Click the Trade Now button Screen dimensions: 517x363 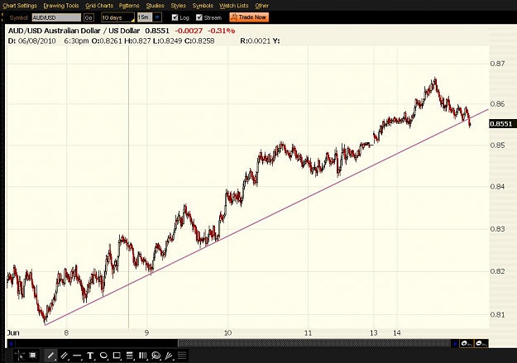(249, 17)
